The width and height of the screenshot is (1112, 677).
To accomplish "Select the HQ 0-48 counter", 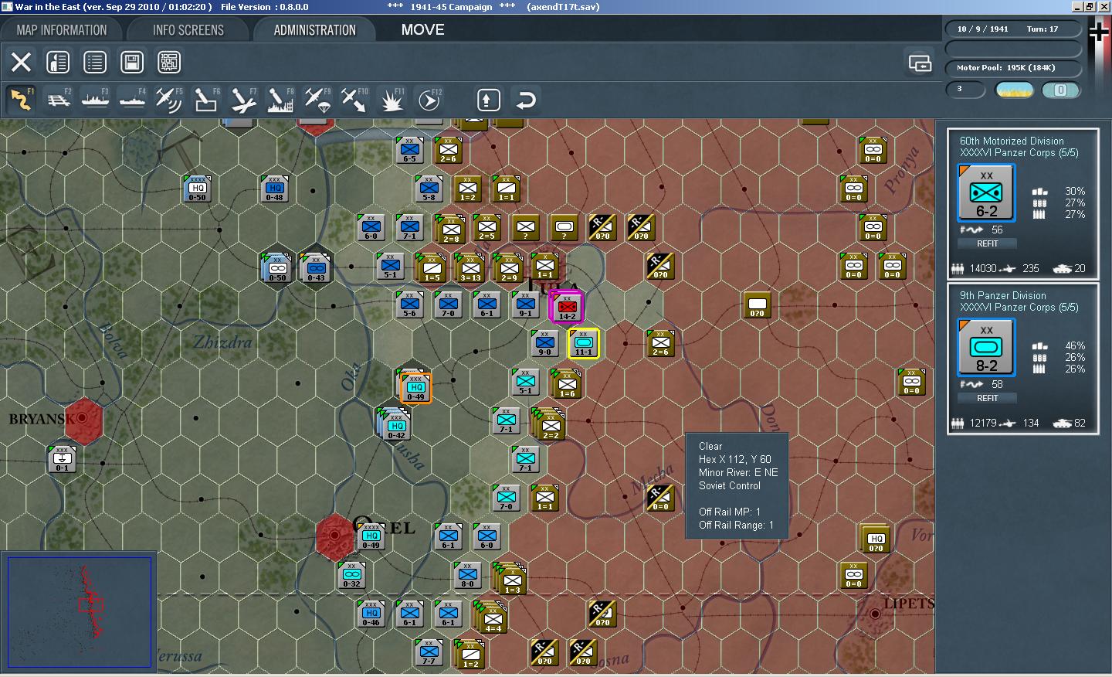I will coord(274,189).
